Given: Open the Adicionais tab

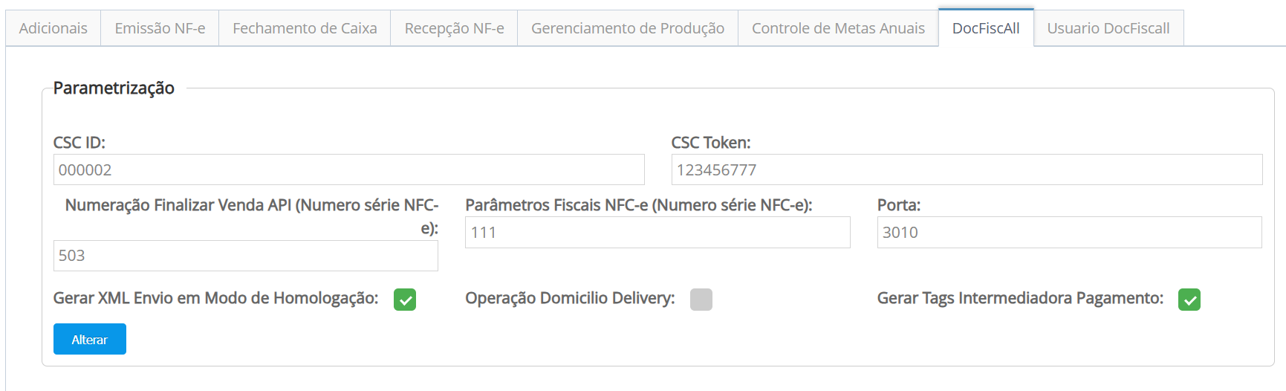Looking at the screenshot, I should pyautogui.click(x=53, y=28).
